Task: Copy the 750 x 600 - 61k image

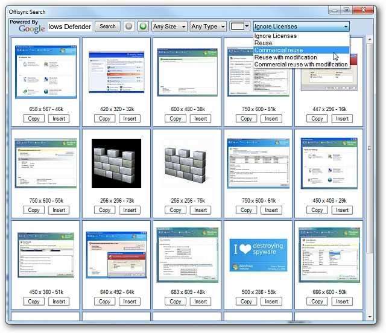Action: click(x=246, y=210)
